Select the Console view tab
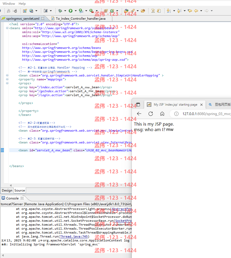This screenshot has height=258, width=231. [12, 198]
